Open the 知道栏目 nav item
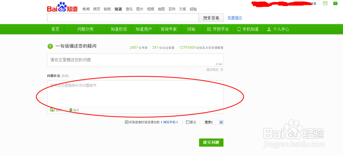This screenshot has height=156, width=343. pyautogui.click(x=119, y=29)
